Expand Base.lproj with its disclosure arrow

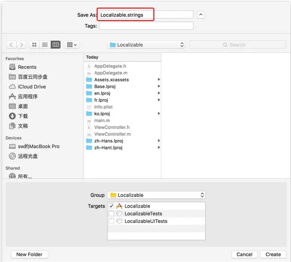pos(159,86)
